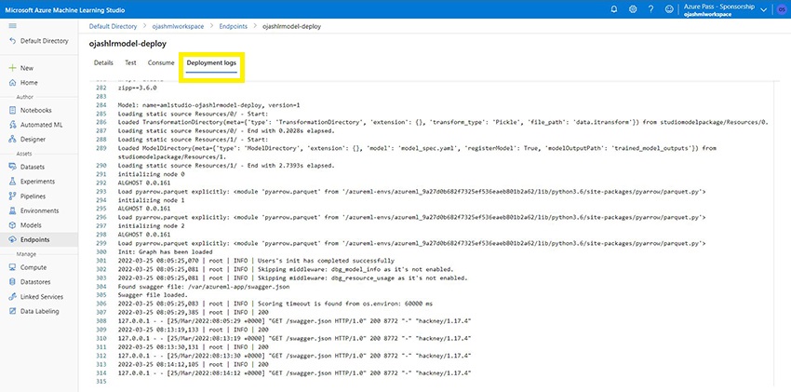791x392 pixels.
Task: Open the Pipelines sidebar item
Action: click(39, 196)
